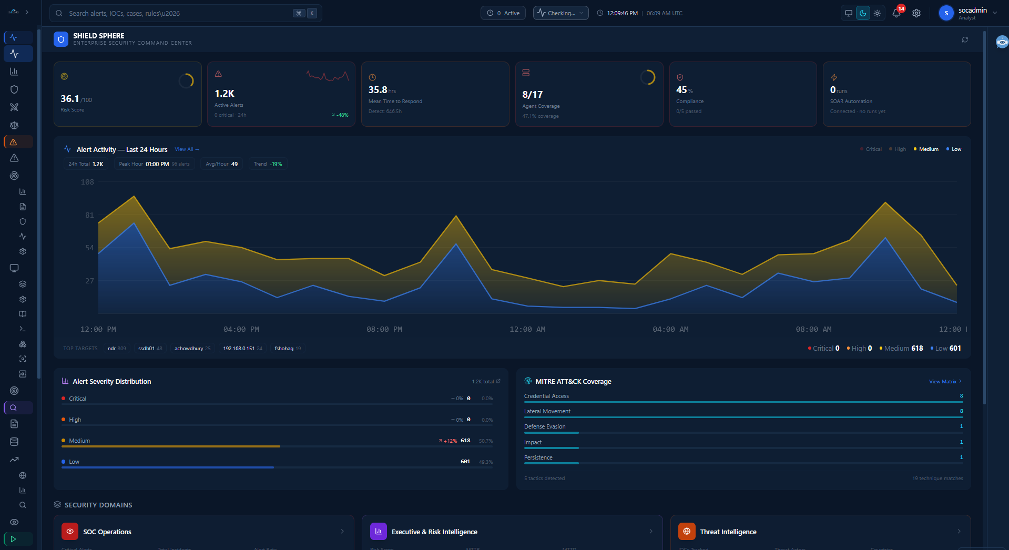The image size is (1009, 550).
Task: Click the ndr 809 top target chip
Action: pyautogui.click(x=117, y=349)
